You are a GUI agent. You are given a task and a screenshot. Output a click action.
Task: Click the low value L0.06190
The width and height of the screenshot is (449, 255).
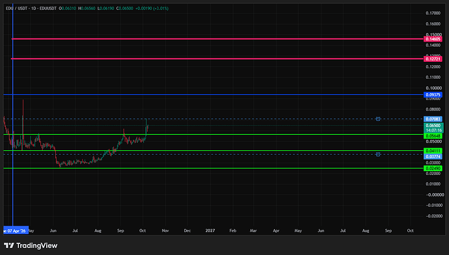coord(105,8)
